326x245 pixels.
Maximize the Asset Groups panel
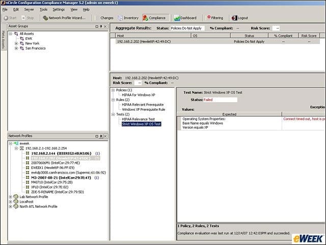point(97,27)
